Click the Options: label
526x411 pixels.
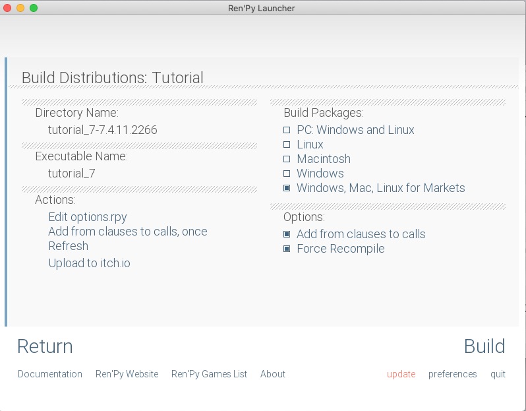(x=304, y=217)
